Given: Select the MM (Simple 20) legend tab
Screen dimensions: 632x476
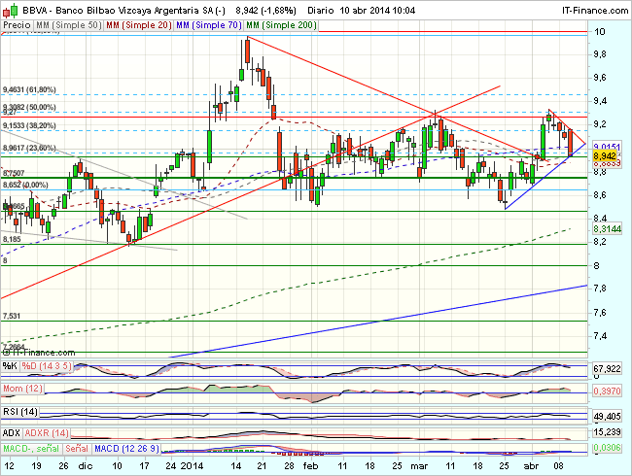Looking at the screenshot, I should tap(139, 25).
